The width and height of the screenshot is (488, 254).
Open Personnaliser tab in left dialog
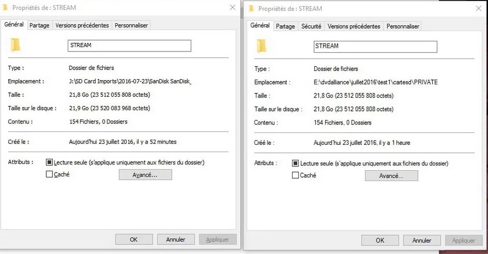(x=132, y=25)
